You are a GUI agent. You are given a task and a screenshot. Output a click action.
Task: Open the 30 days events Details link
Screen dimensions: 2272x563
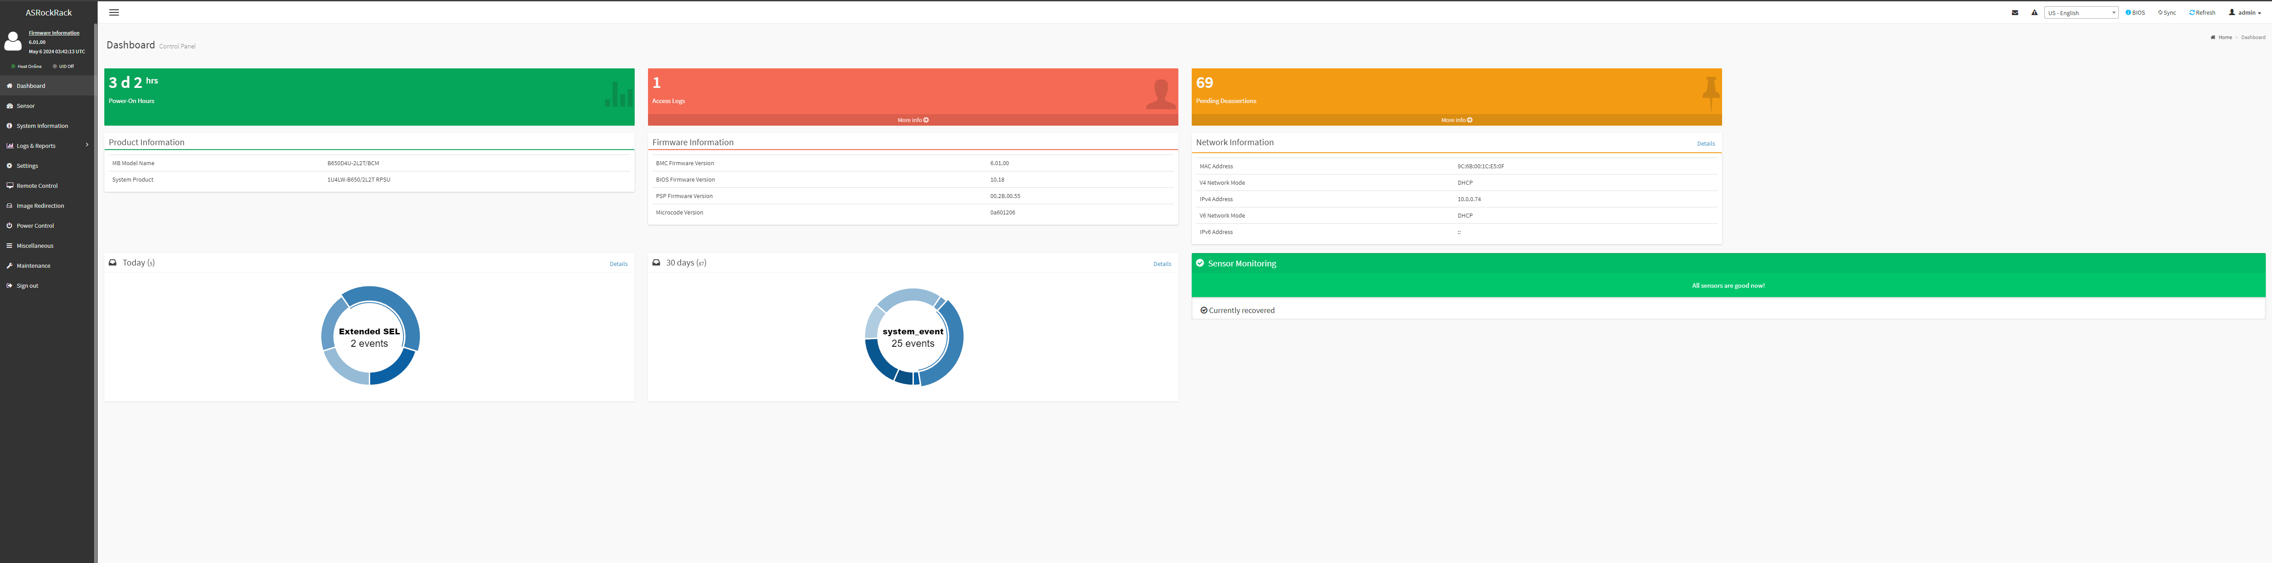[x=1162, y=264]
